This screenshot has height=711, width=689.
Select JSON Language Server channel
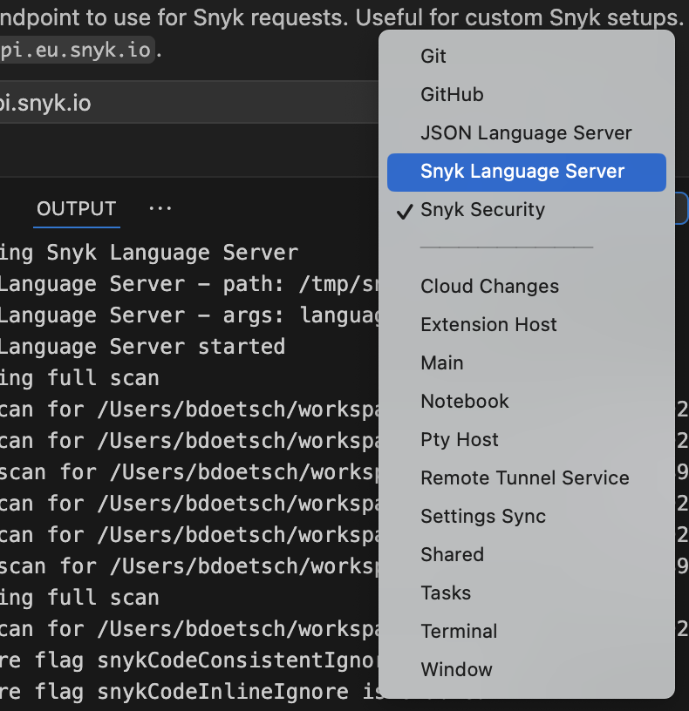coord(526,132)
